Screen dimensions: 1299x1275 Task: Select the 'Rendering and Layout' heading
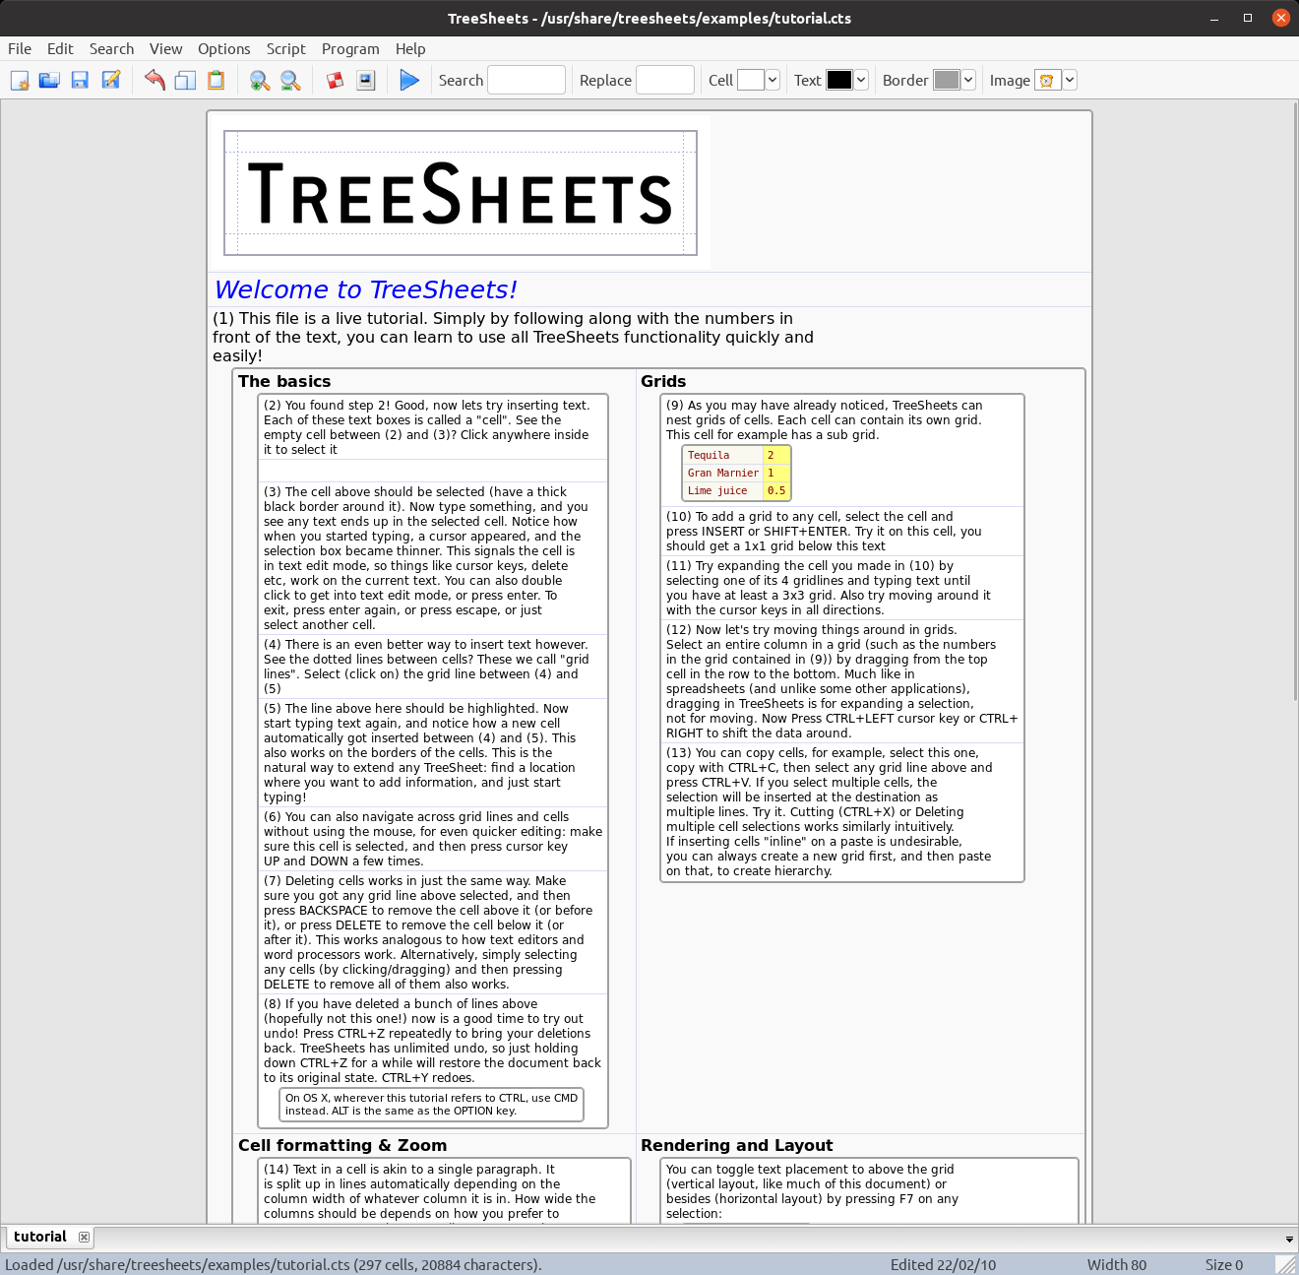pos(736,1145)
